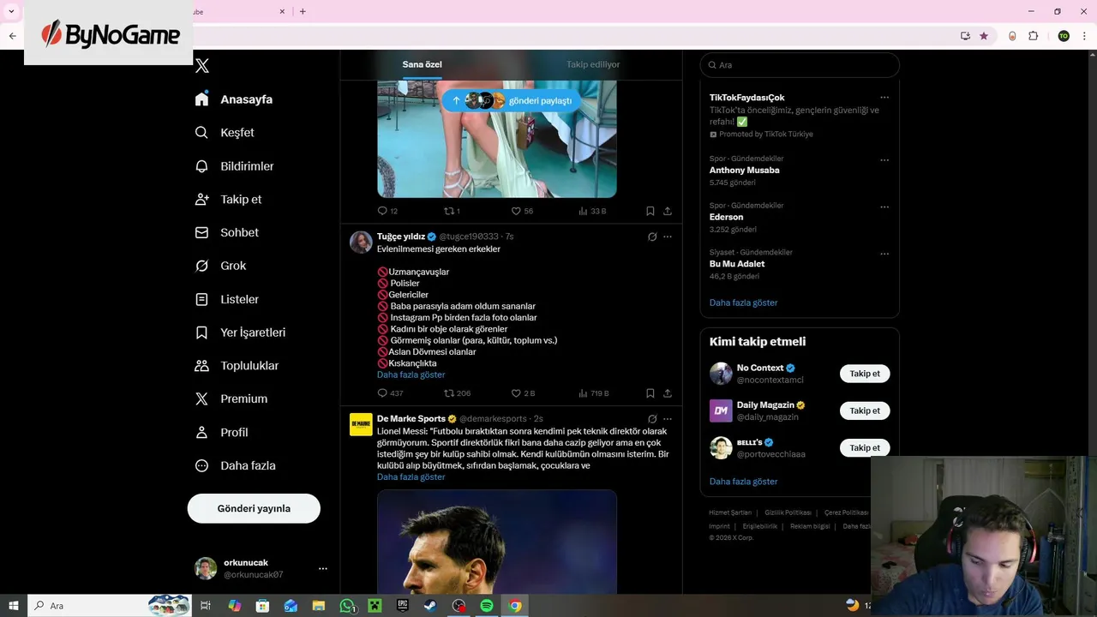Repost Tuğçe yıldız post (206)

tap(457, 393)
